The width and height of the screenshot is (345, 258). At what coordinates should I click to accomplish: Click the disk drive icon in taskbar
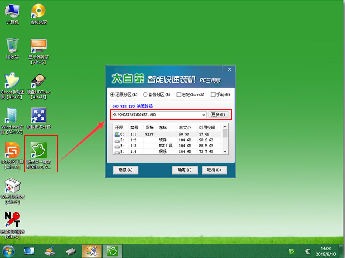coord(71,252)
